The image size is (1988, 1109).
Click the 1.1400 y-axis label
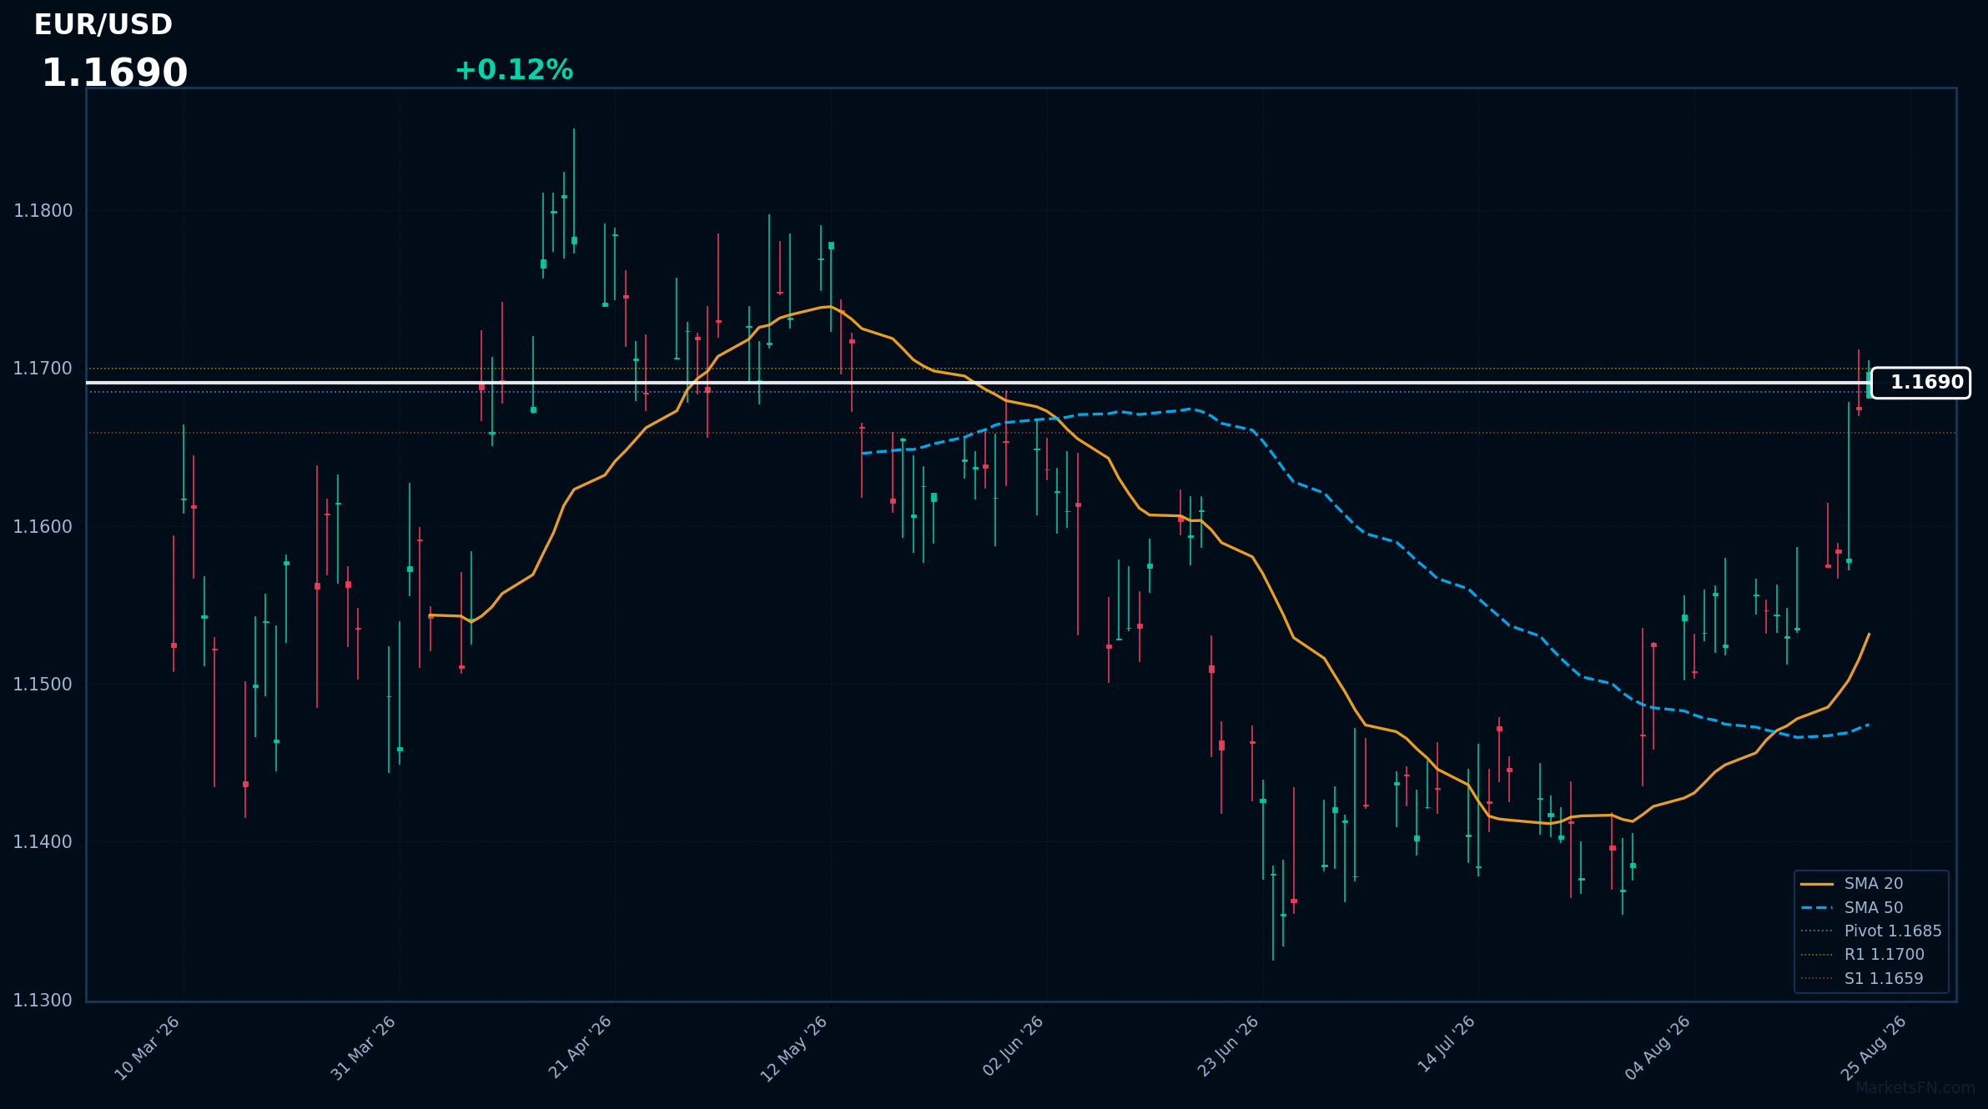43,842
